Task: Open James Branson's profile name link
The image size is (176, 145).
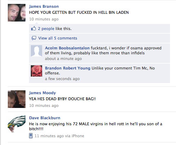Action: click(44, 6)
